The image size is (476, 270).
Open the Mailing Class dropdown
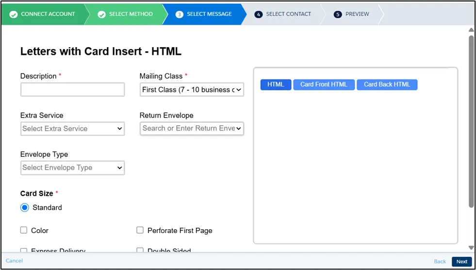coord(192,90)
